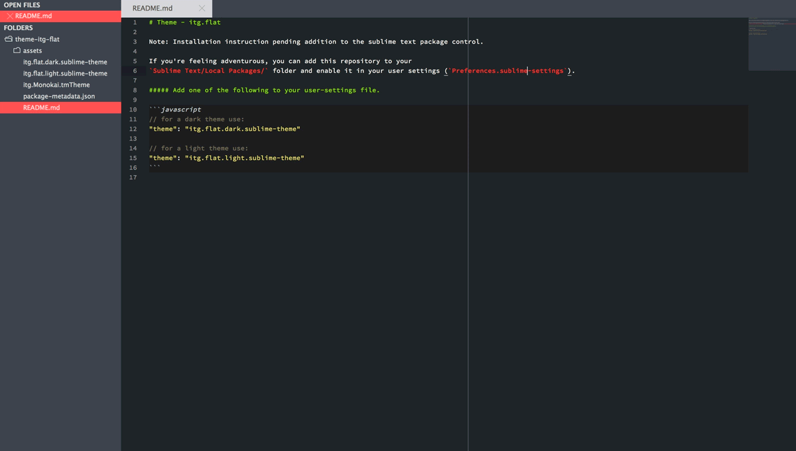
Task: Click the 'Note: Installation instruction' line
Action: click(316, 42)
